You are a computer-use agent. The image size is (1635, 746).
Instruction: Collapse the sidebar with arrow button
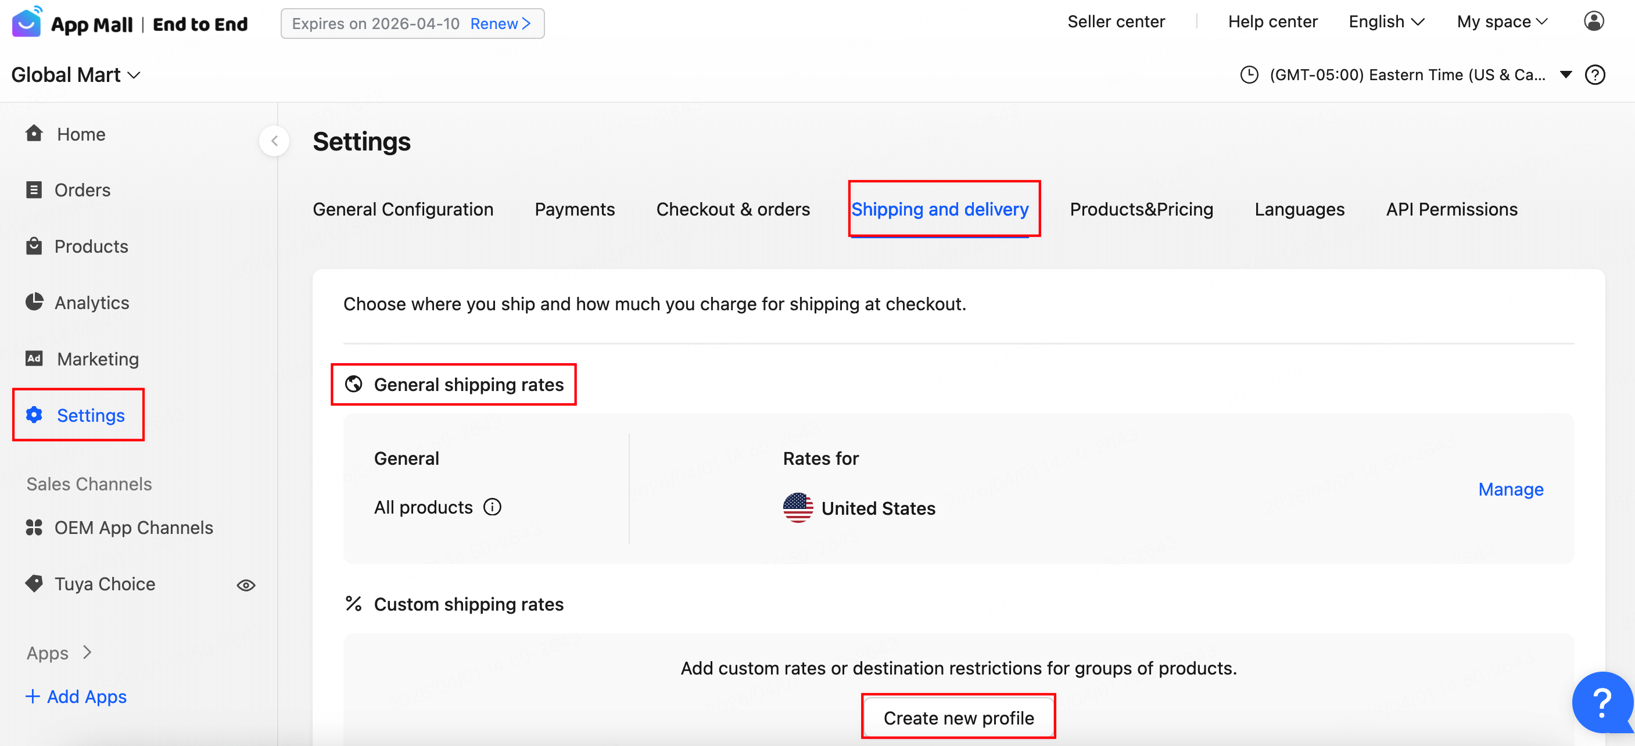coord(274,141)
